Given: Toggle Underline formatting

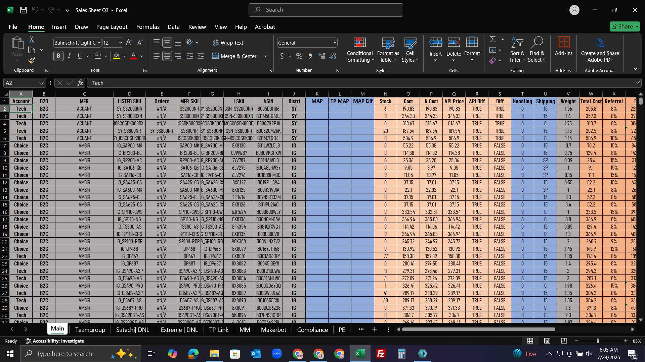Looking at the screenshot, I should coord(80,56).
